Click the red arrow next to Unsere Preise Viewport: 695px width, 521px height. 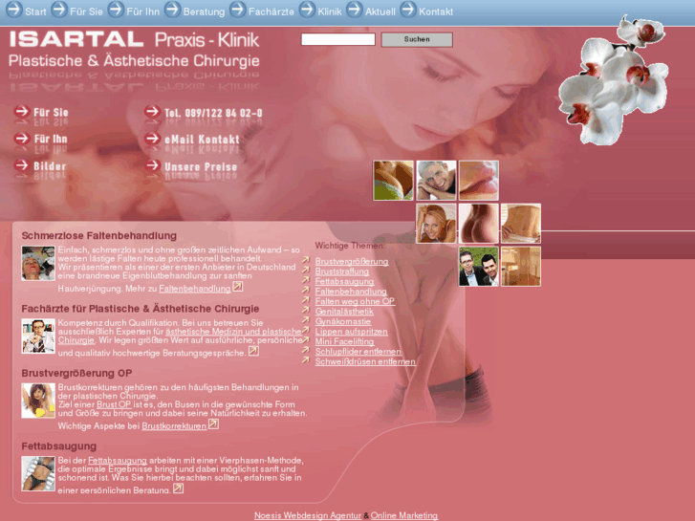(152, 165)
